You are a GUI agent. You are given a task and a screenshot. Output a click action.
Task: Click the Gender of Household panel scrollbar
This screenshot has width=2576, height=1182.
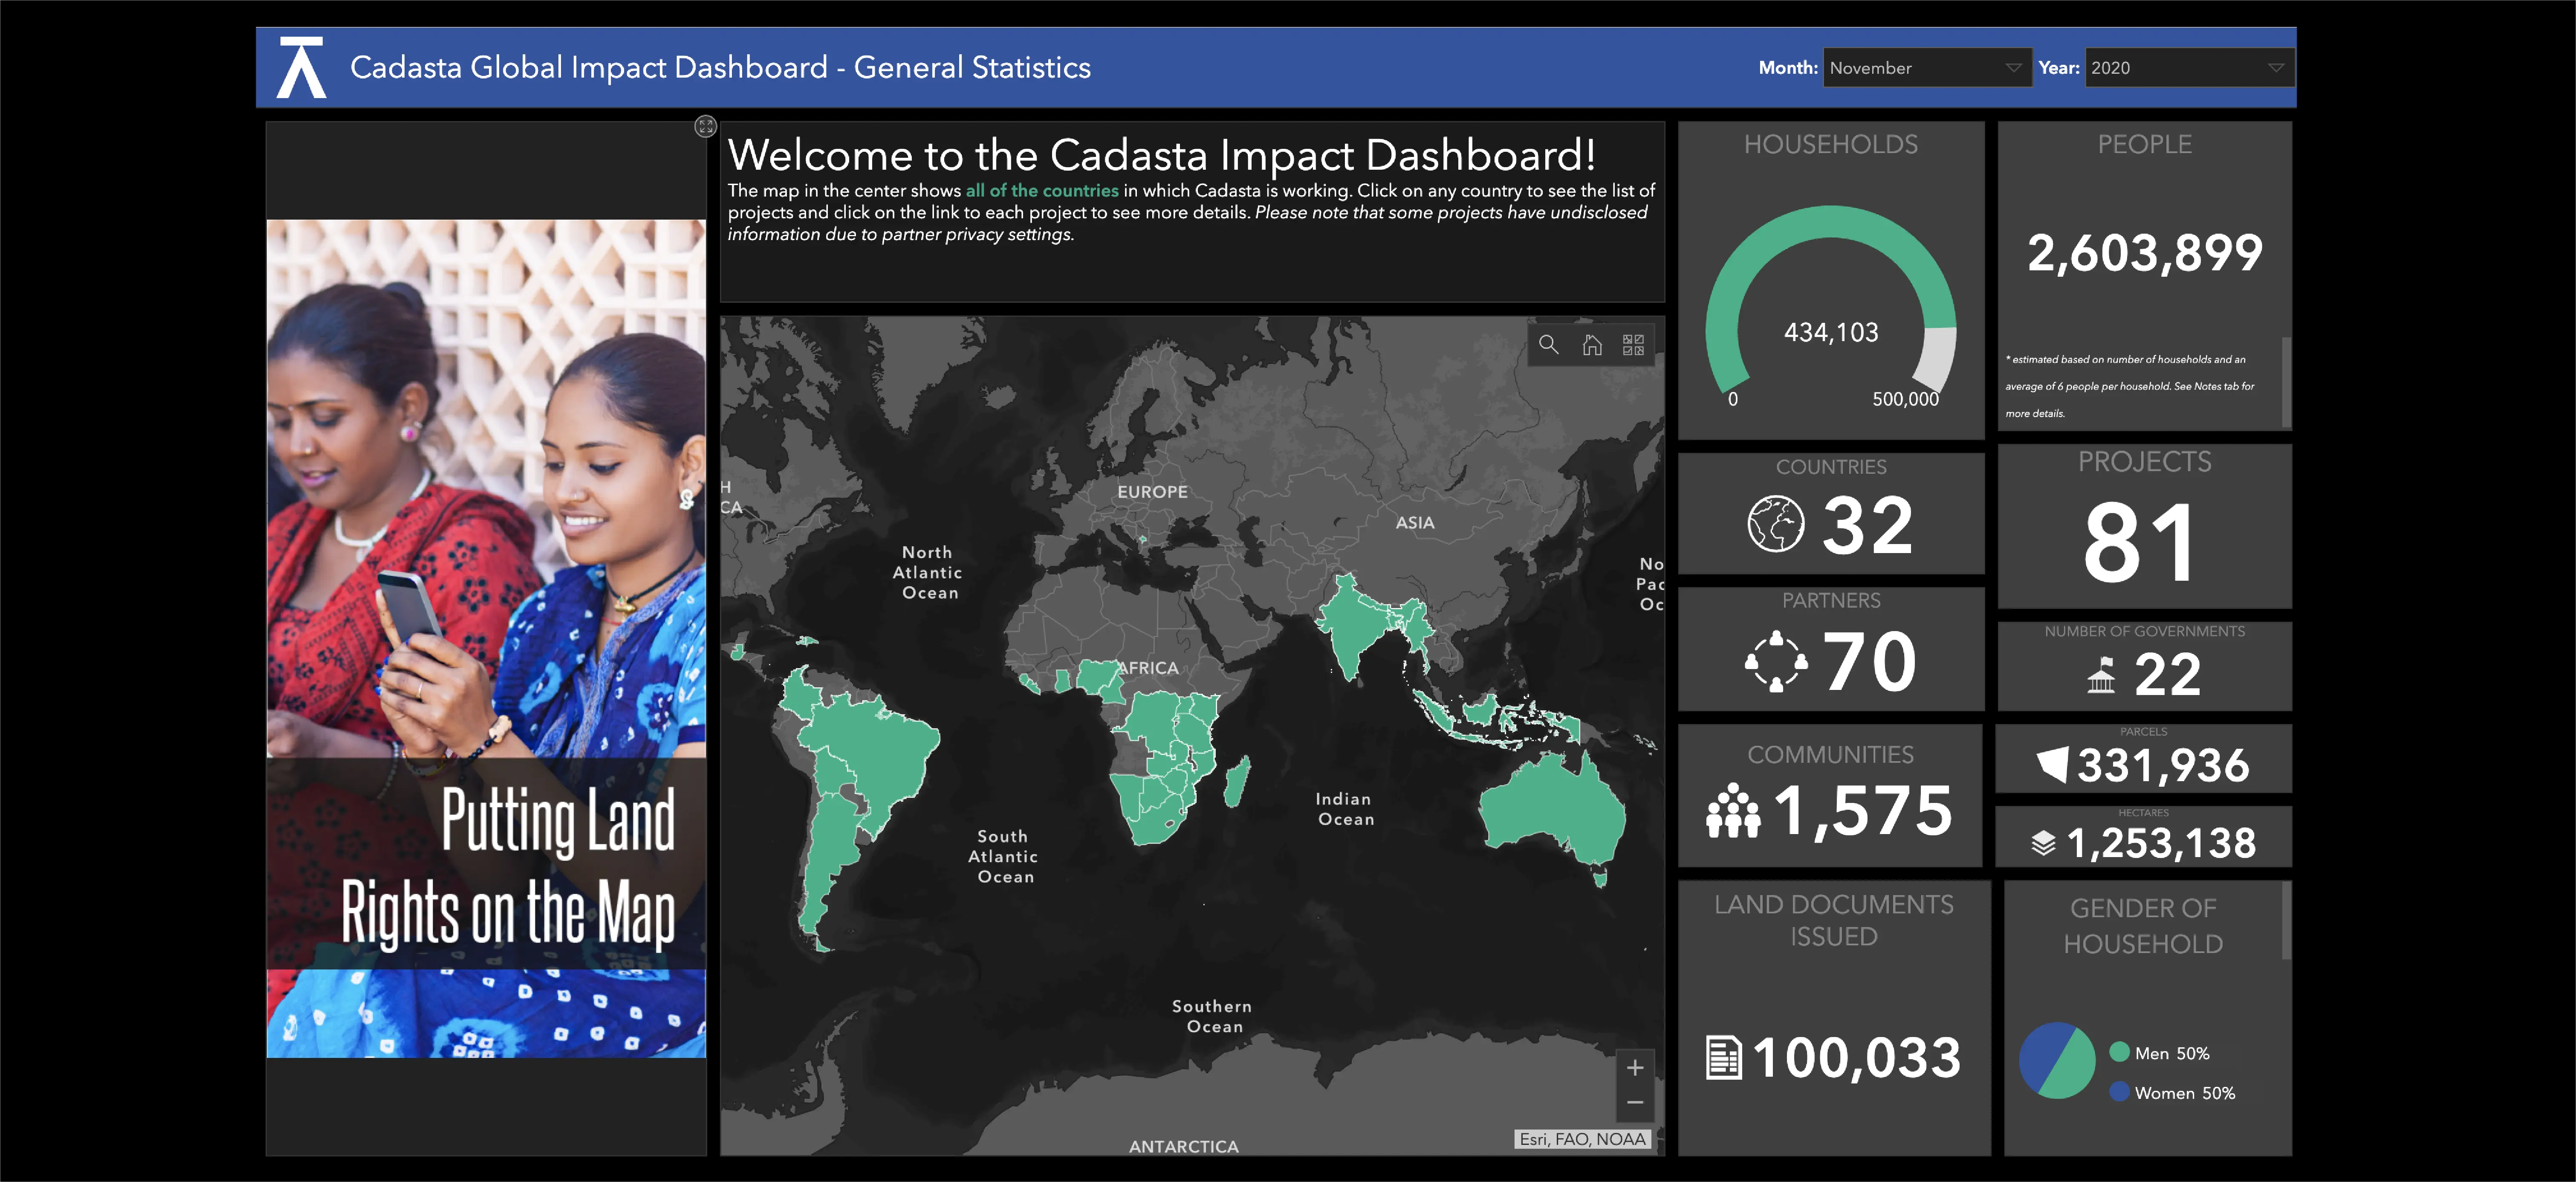(2286, 920)
